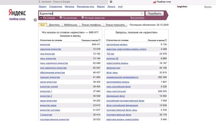
Task: Click the help icon next to the right column header
Action: click(166, 40)
